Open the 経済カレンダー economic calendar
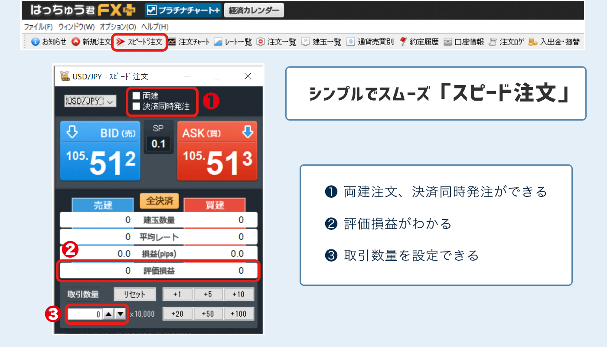Viewport: 607px width, 347px height. (254, 10)
